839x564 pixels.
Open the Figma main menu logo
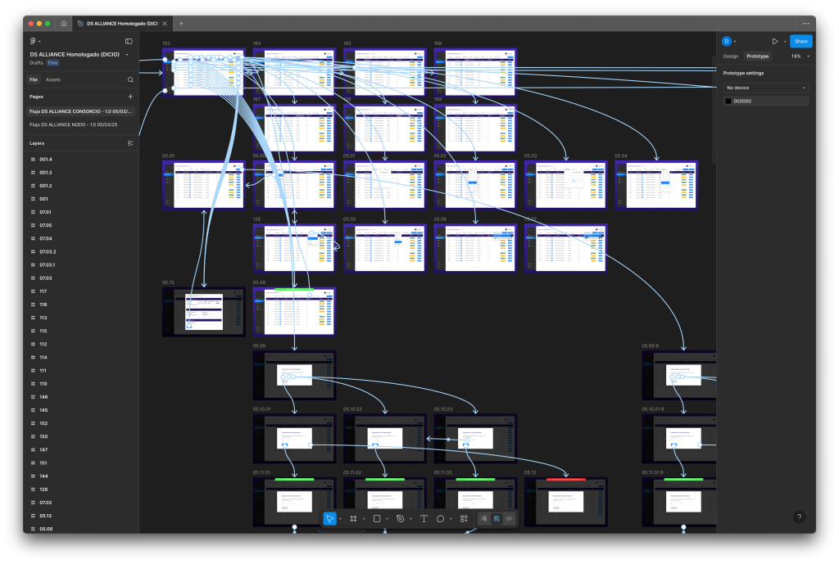33,41
